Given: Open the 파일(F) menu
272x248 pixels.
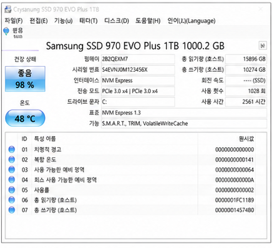Looking at the screenshot, I should (x=14, y=21).
